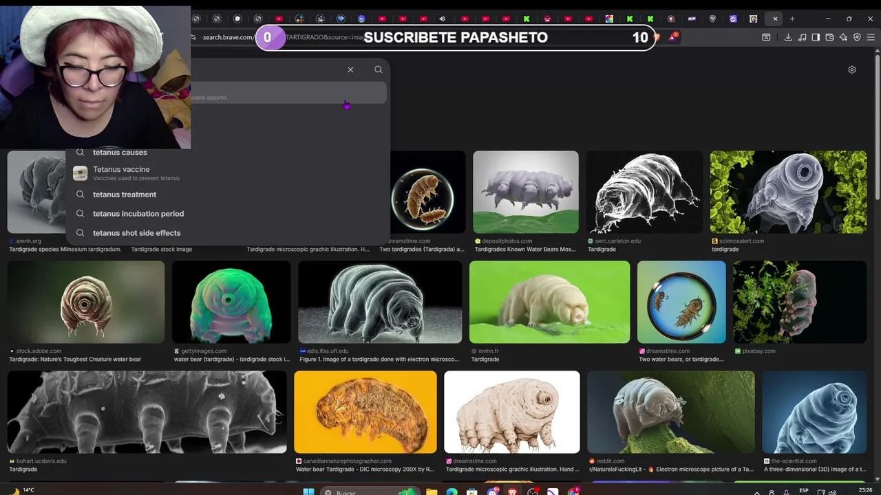The image size is (881, 495).
Task: Open two tardigrades in circle dreamstime image
Action: [x=428, y=192]
